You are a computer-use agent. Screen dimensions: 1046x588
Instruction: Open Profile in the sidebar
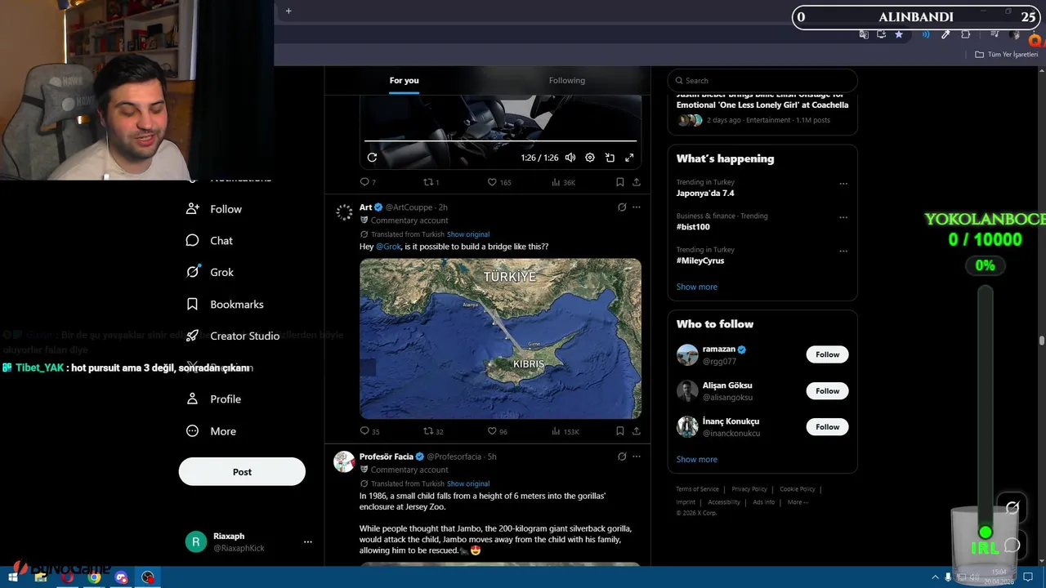pyautogui.click(x=214, y=399)
